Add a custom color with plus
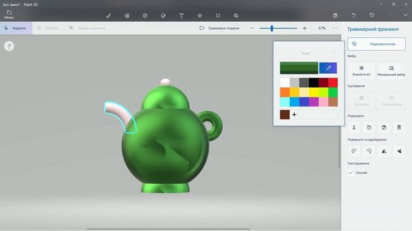 294,114
